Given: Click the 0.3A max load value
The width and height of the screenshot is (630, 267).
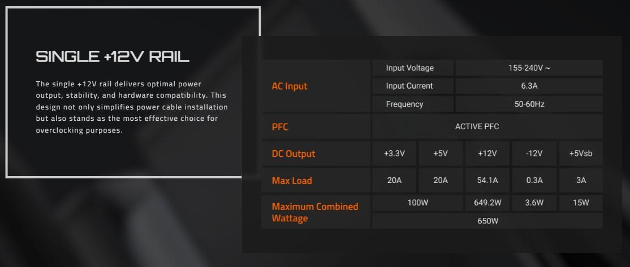Looking at the screenshot, I should 534,181.
